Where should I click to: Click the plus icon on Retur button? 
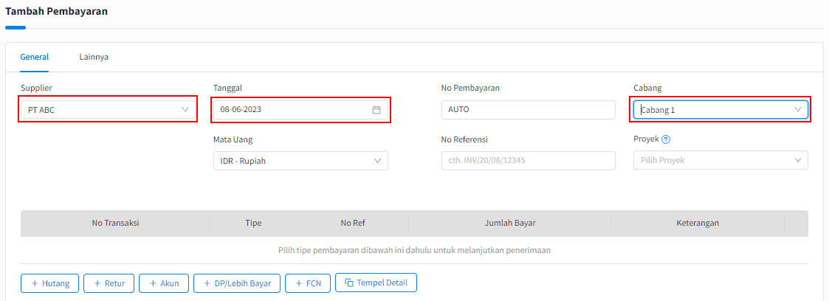tap(97, 283)
